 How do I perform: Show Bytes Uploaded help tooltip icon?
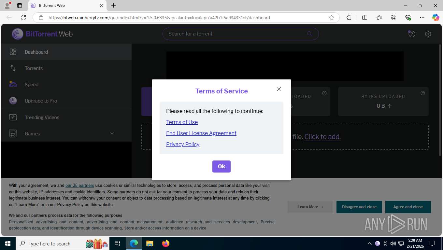click(423, 93)
